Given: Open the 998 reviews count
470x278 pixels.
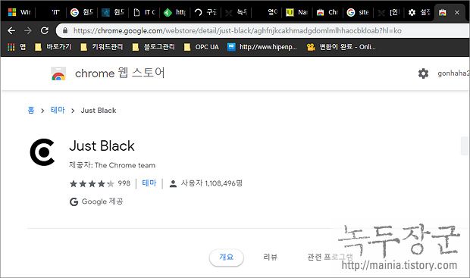Looking at the screenshot, I should [x=124, y=183].
